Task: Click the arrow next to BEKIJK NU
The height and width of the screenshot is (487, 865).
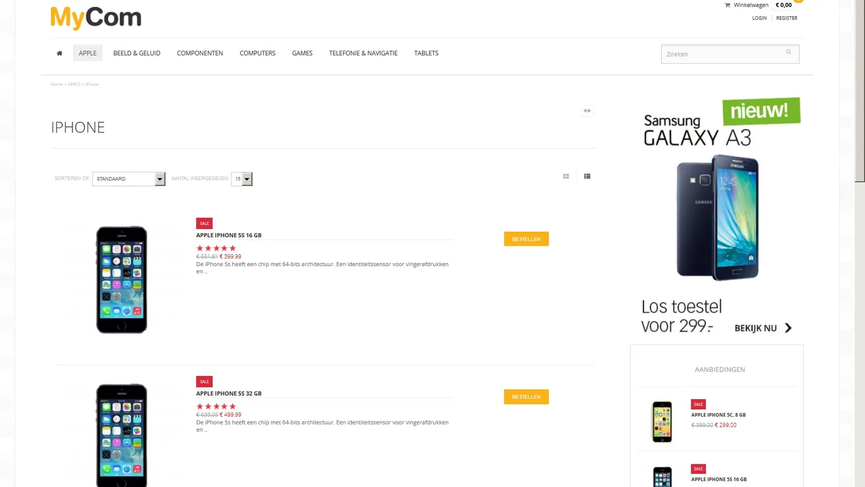Action: click(788, 328)
